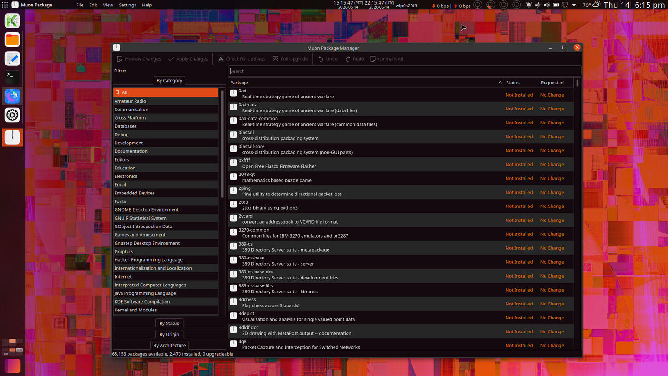Click the package icon beside 3dchess
668x376 pixels.
click(x=233, y=302)
